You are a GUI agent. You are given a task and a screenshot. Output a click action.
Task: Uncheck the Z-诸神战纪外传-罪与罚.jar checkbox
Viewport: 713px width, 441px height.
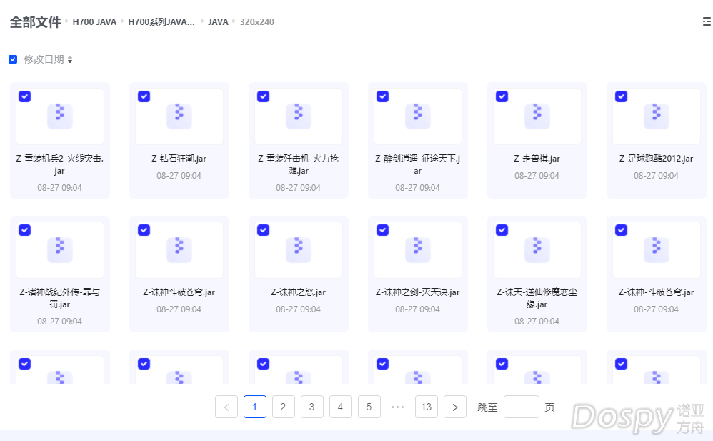point(24,230)
